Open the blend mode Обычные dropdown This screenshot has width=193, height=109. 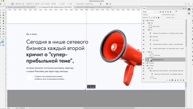click(x=152, y=15)
